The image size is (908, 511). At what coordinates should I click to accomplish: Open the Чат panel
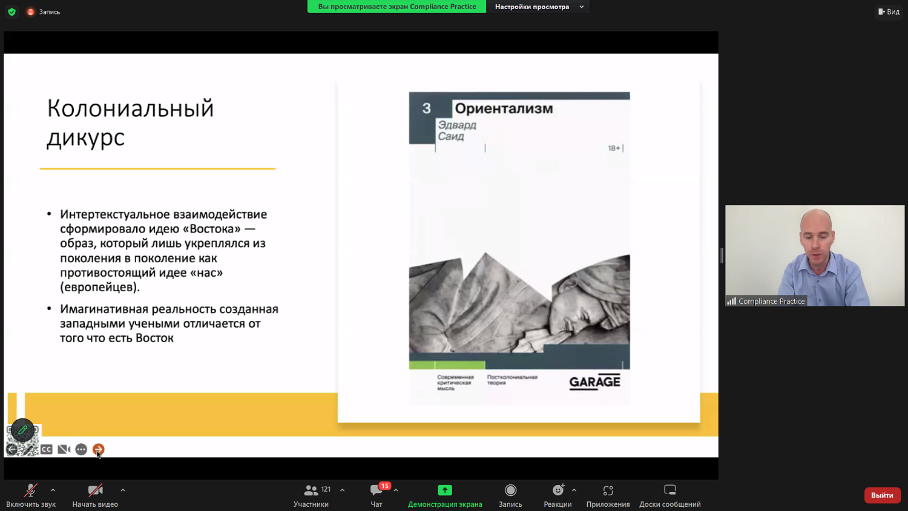point(377,495)
